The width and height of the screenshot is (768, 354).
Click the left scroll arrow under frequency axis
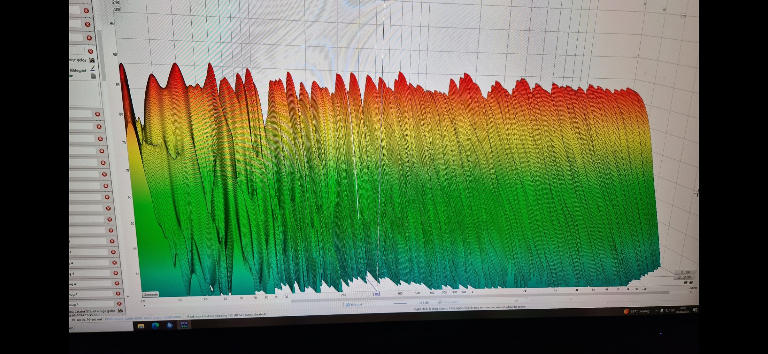click(x=145, y=305)
